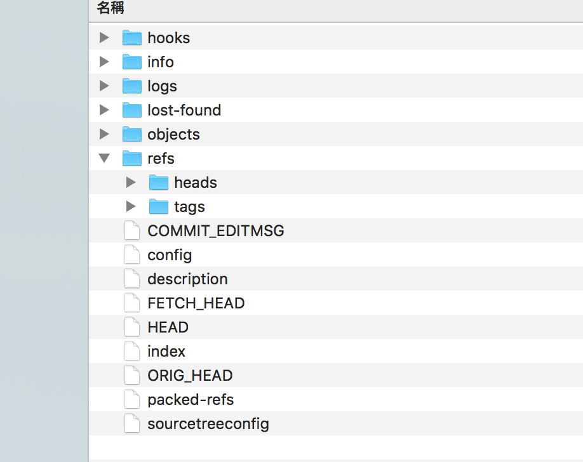The height and width of the screenshot is (462, 583).
Task: Click the 名稱 column header
Action: point(111,9)
